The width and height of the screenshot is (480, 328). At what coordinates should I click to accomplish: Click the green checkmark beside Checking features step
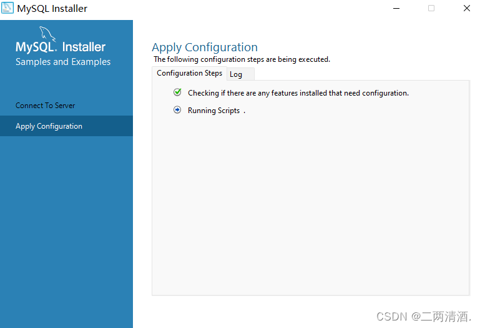click(x=177, y=92)
